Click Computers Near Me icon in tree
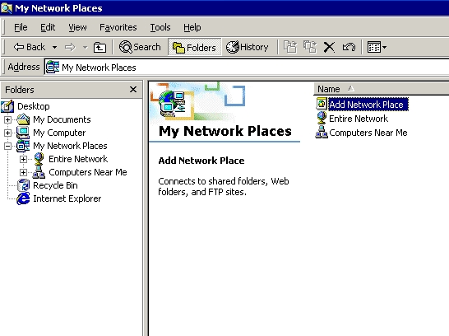Image resolution: width=449 pixels, height=336 pixels. pos(39,172)
